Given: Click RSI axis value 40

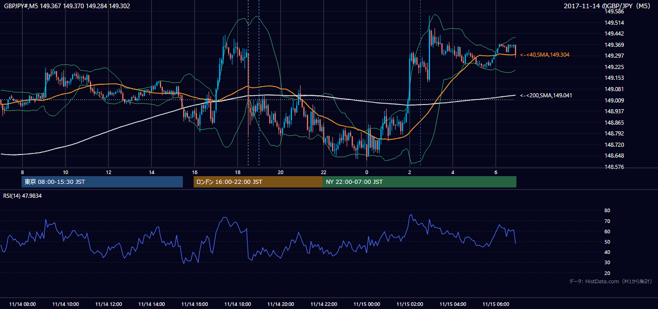Looking at the screenshot, I should tap(607, 252).
